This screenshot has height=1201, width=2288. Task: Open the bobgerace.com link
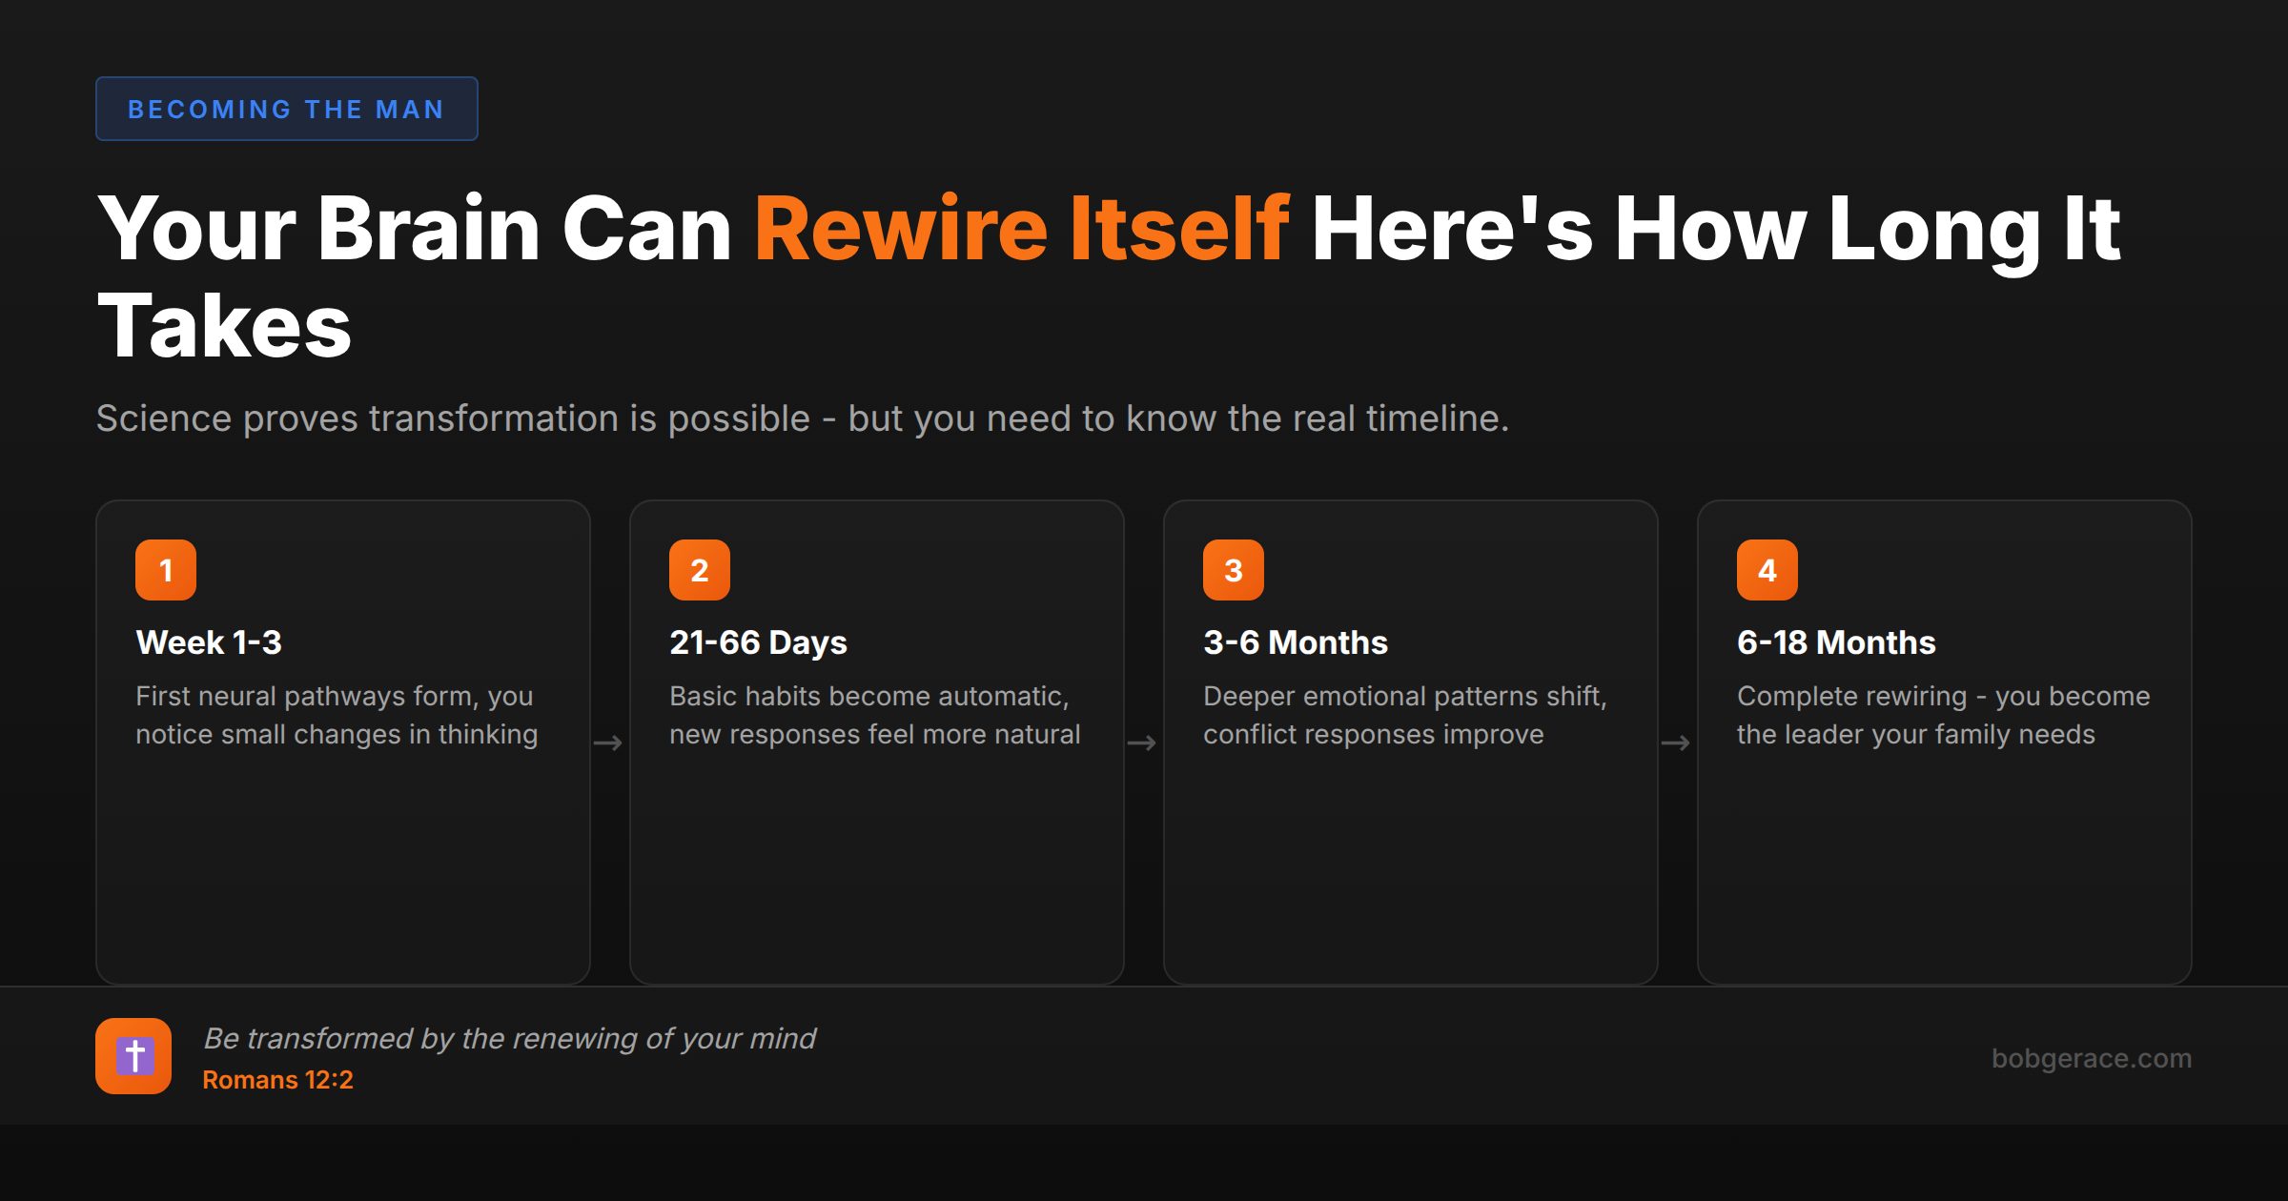[x=2091, y=1058]
